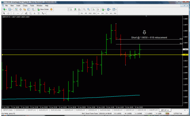
Task: Open the Profiles menu icon
Action: pyautogui.click(x=9, y=9)
